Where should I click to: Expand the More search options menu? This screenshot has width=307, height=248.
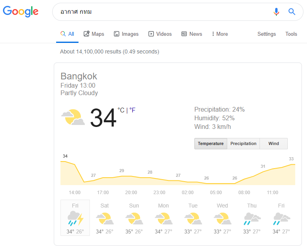(220, 34)
